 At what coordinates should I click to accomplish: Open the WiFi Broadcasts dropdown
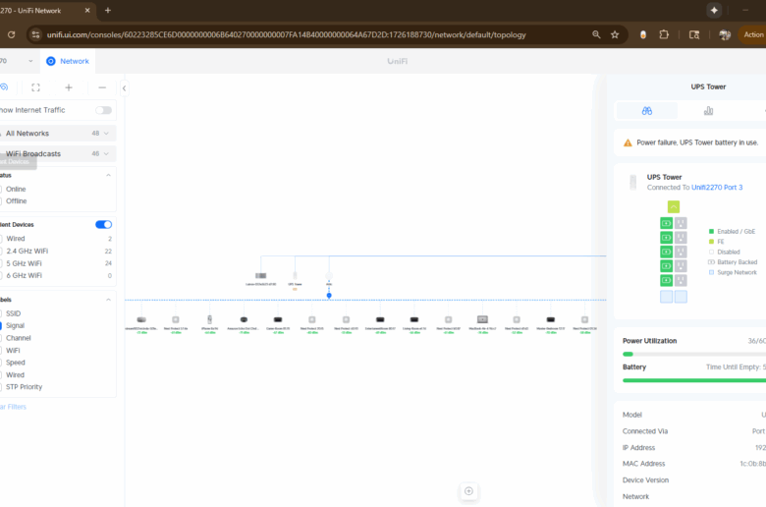click(57, 153)
